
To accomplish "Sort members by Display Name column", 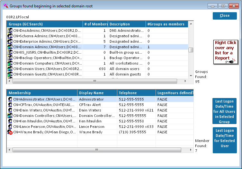I will 97,93.
